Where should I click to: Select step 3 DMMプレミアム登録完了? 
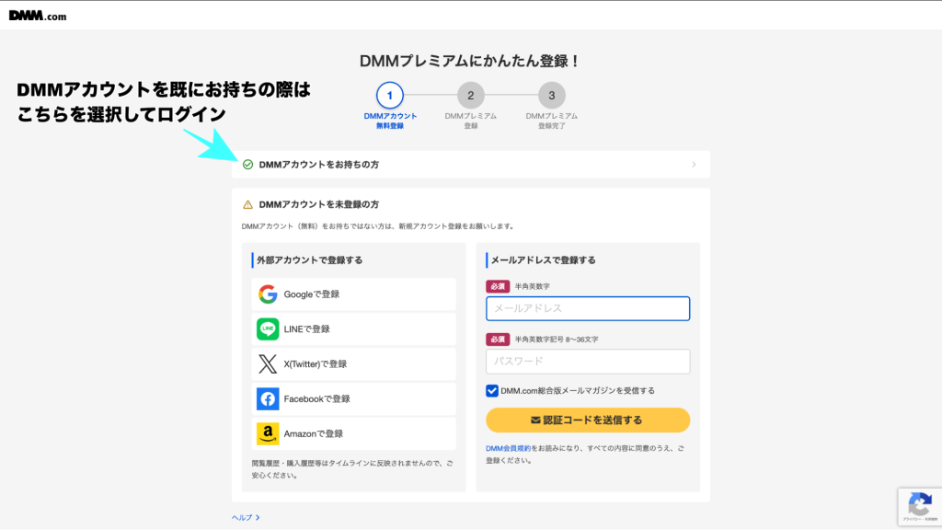(x=551, y=96)
